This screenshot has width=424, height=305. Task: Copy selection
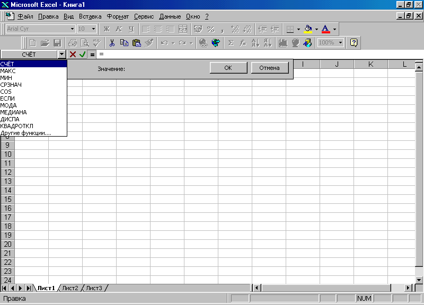pos(124,43)
